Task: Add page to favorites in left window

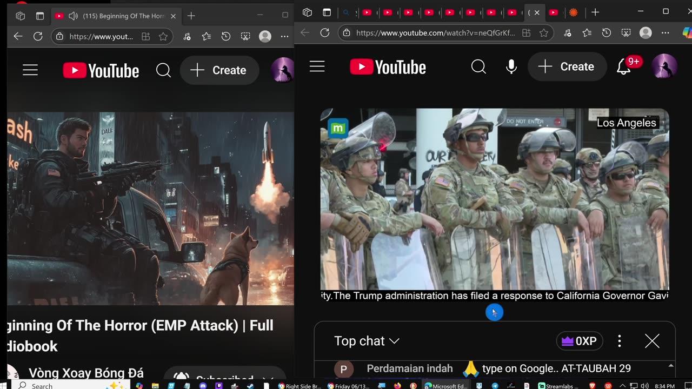Action: click(x=163, y=37)
